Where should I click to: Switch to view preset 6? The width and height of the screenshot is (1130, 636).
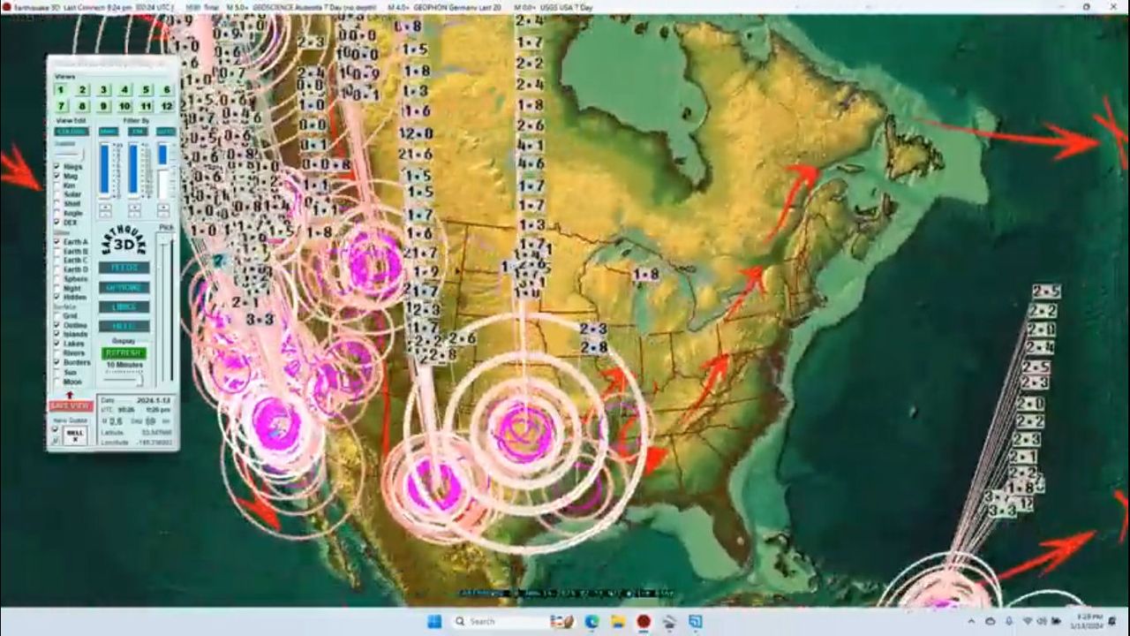pyautogui.click(x=167, y=90)
